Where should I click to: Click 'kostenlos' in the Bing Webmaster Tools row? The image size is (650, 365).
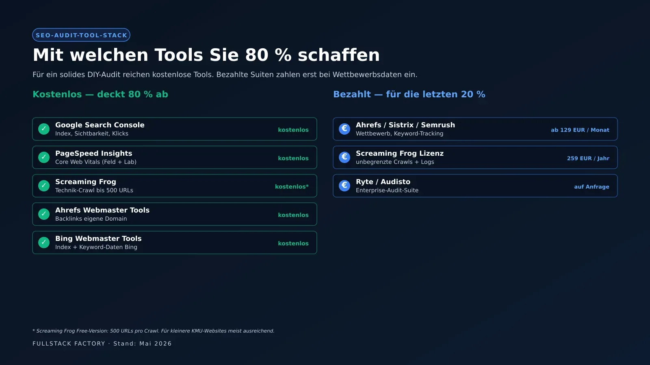point(293,243)
